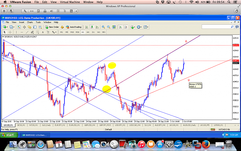Switch timeframe to MN
The height and width of the screenshot is (151, 241).
coord(104,32)
